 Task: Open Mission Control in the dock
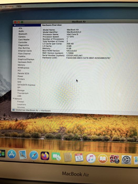[x=2, y=154]
